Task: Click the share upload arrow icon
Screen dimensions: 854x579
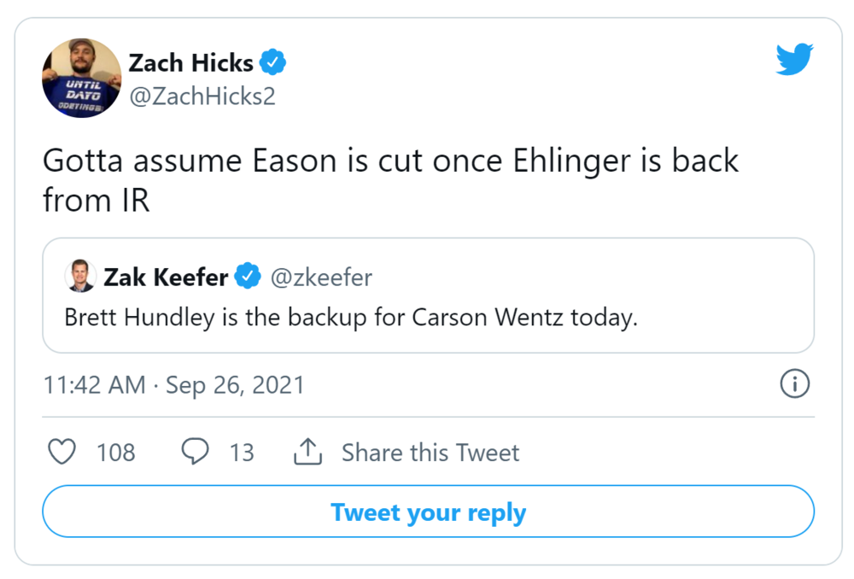Action: tap(307, 452)
